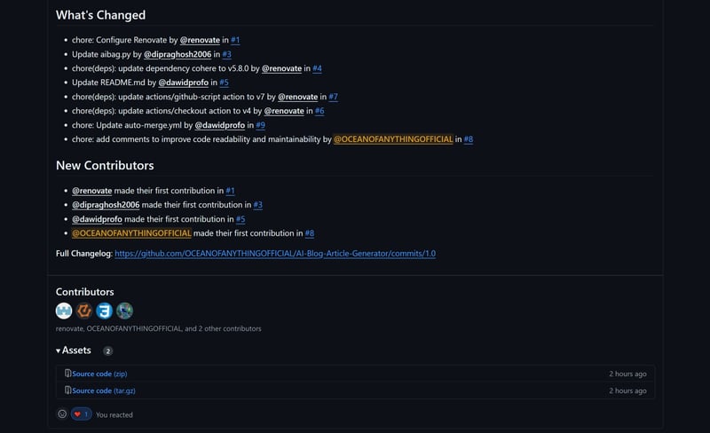Viewport: 710px width, 433px height.
Task: Click the fourth contributor avatar
Action: click(125, 311)
